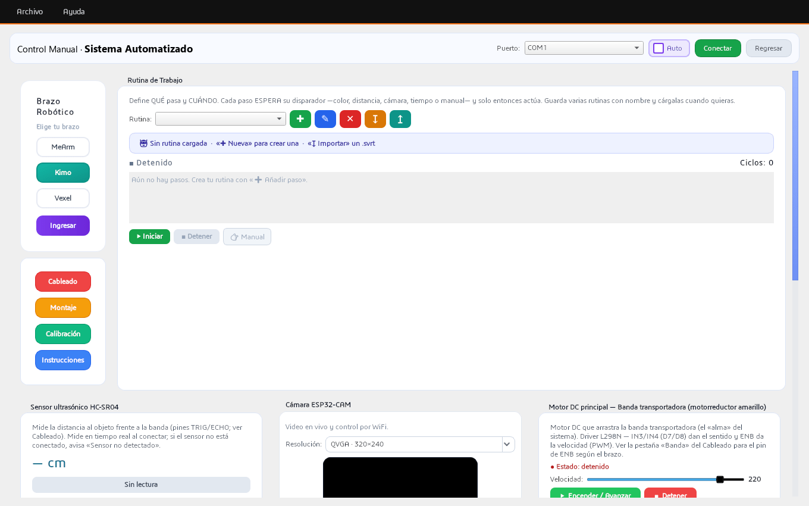
Task: Select the Kimo robotic arm
Action: coord(63,173)
